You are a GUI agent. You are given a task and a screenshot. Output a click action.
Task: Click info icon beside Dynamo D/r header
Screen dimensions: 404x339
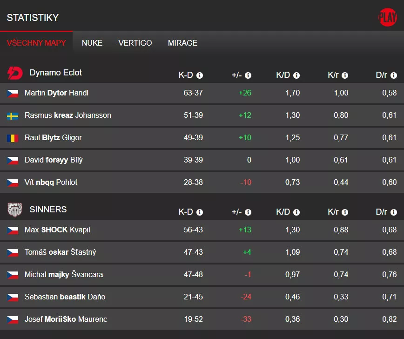click(x=393, y=75)
